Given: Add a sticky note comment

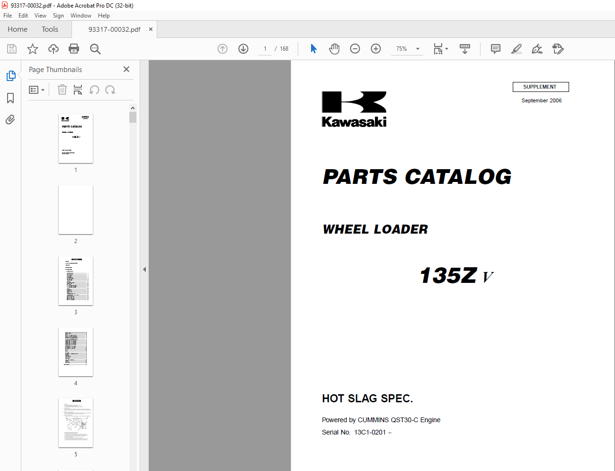Looking at the screenshot, I should pos(496,49).
